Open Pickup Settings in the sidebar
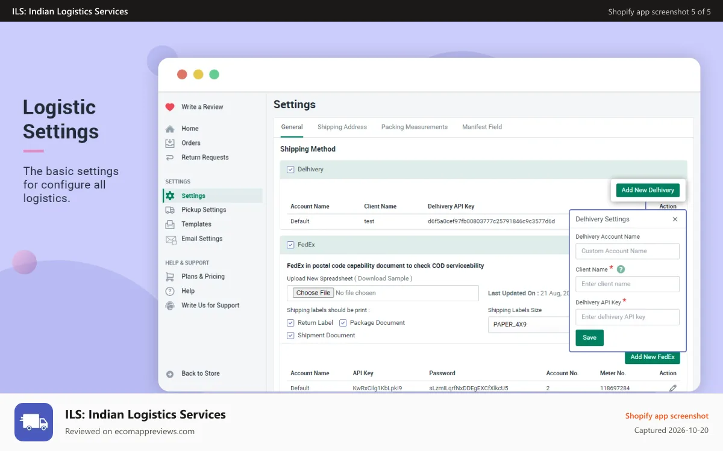Image resolution: width=723 pixels, height=451 pixels. pyautogui.click(x=204, y=210)
